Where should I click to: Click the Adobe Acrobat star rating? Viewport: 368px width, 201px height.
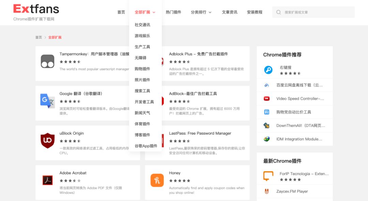pyautogui.click(x=70, y=181)
